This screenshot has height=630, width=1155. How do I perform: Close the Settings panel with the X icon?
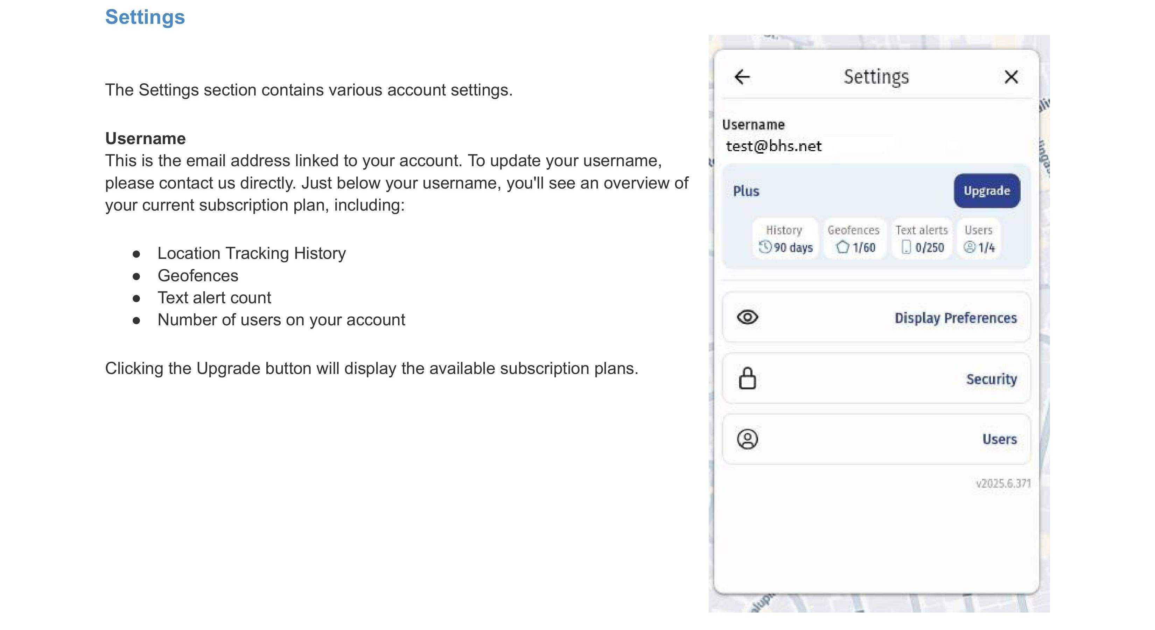1011,77
